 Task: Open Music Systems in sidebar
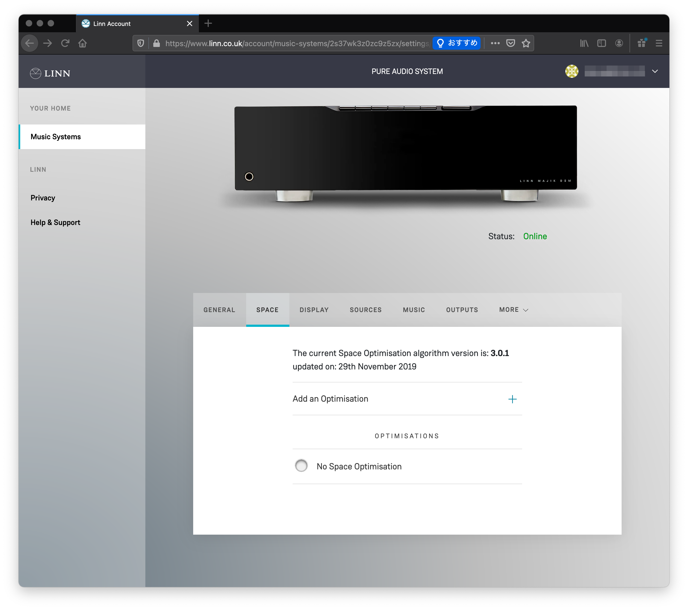click(x=82, y=137)
